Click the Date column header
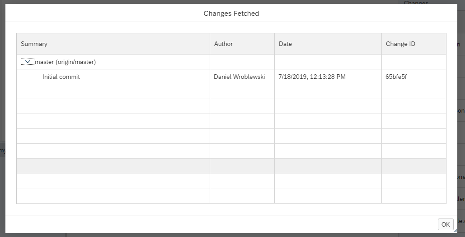 [328, 44]
